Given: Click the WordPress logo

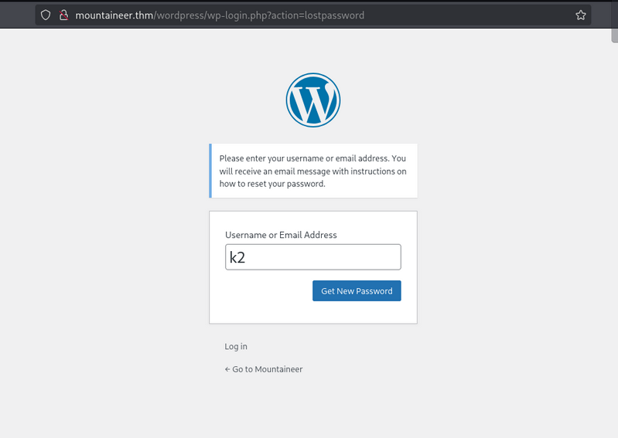Looking at the screenshot, I should [312, 100].
